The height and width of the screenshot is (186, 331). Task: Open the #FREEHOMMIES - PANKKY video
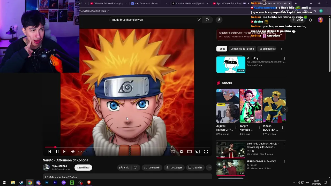(231, 168)
